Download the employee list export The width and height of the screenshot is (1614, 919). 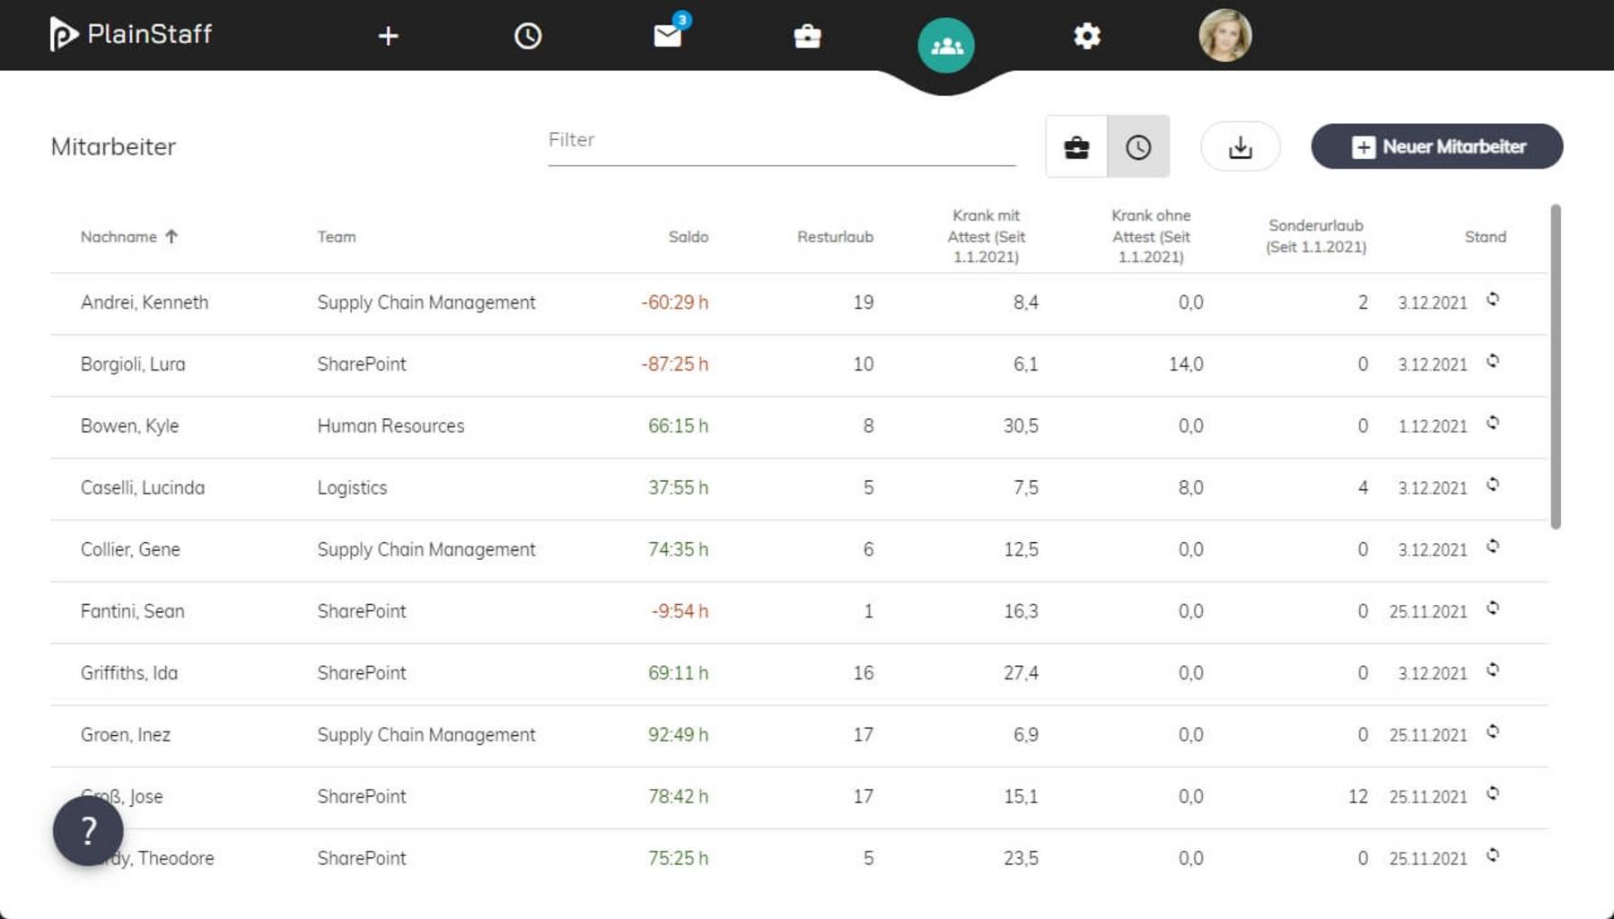(x=1240, y=146)
